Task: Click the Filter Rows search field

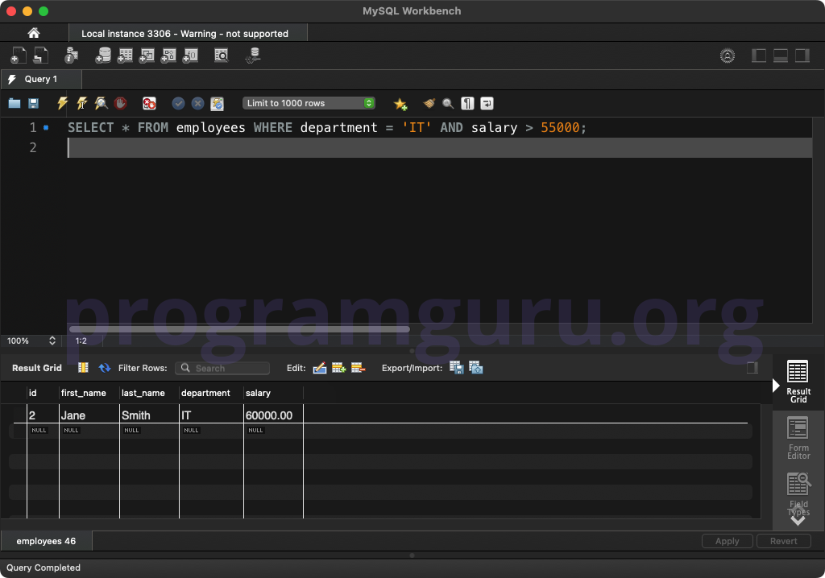Action: [222, 368]
